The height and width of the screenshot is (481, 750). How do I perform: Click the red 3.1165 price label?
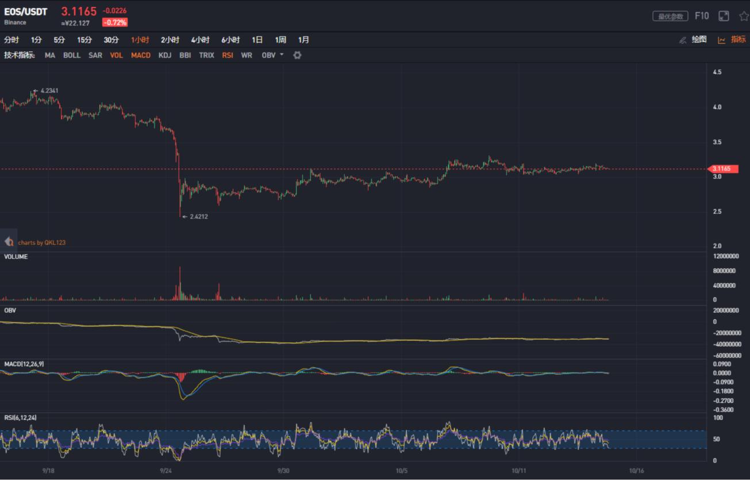pos(724,169)
